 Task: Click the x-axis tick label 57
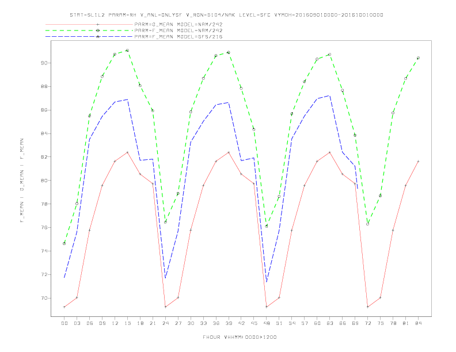tap(305, 323)
